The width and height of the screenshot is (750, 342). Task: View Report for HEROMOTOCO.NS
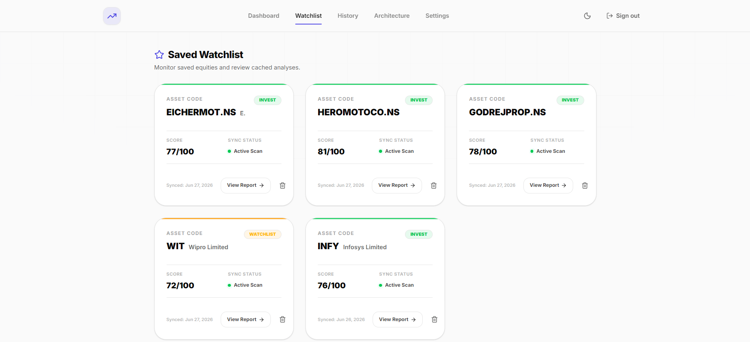tap(397, 185)
